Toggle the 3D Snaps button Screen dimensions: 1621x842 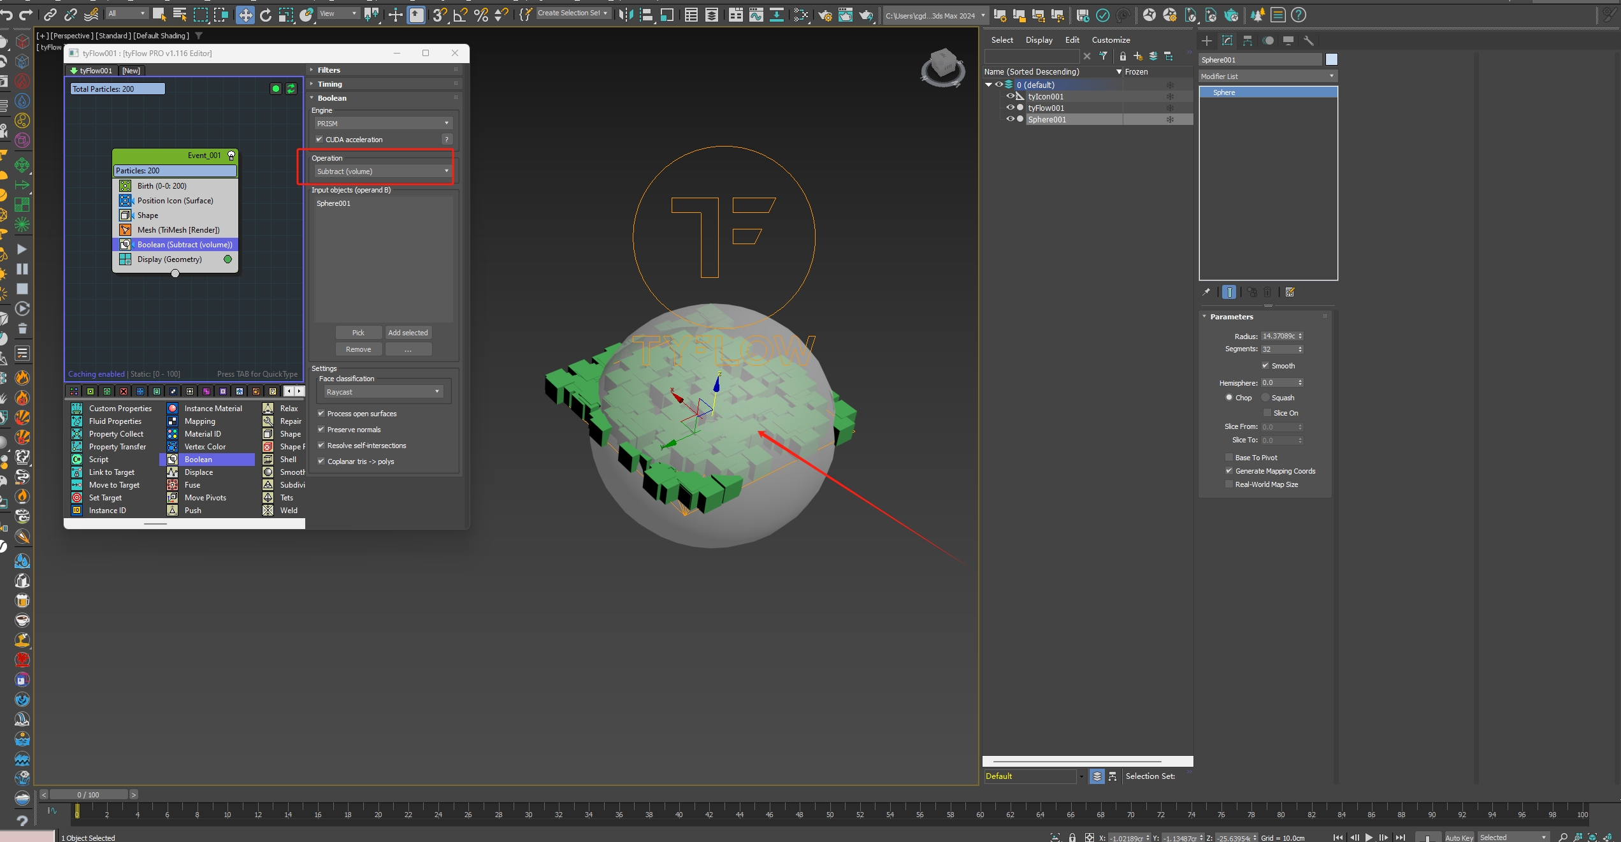click(439, 15)
